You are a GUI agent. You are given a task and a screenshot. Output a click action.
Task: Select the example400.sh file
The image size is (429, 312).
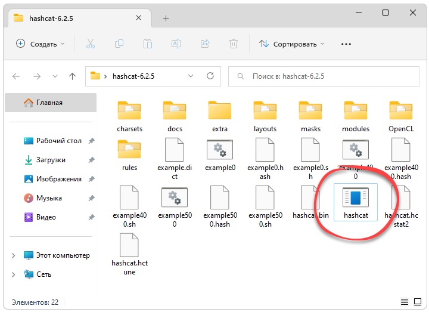pyautogui.click(x=129, y=207)
